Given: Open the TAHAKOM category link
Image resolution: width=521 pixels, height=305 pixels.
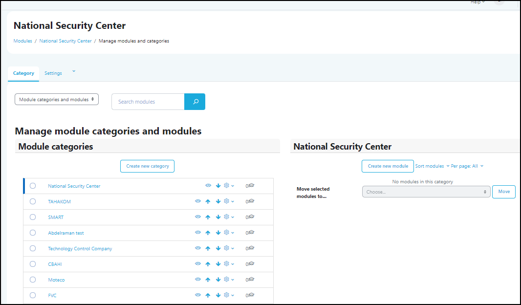Looking at the screenshot, I should pos(59,202).
